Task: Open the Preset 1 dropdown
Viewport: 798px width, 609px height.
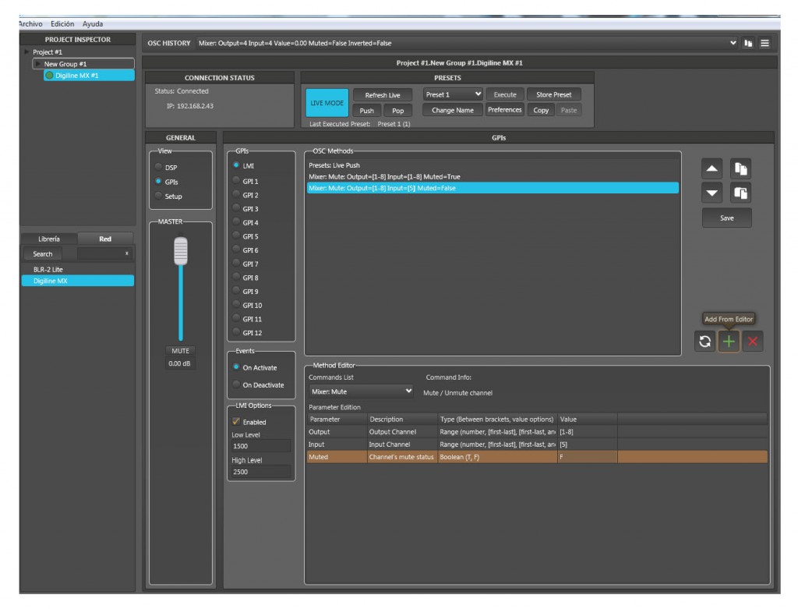Action: [454, 94]
